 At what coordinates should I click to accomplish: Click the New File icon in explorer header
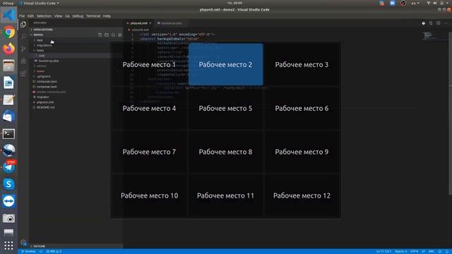tap(100, 35)
